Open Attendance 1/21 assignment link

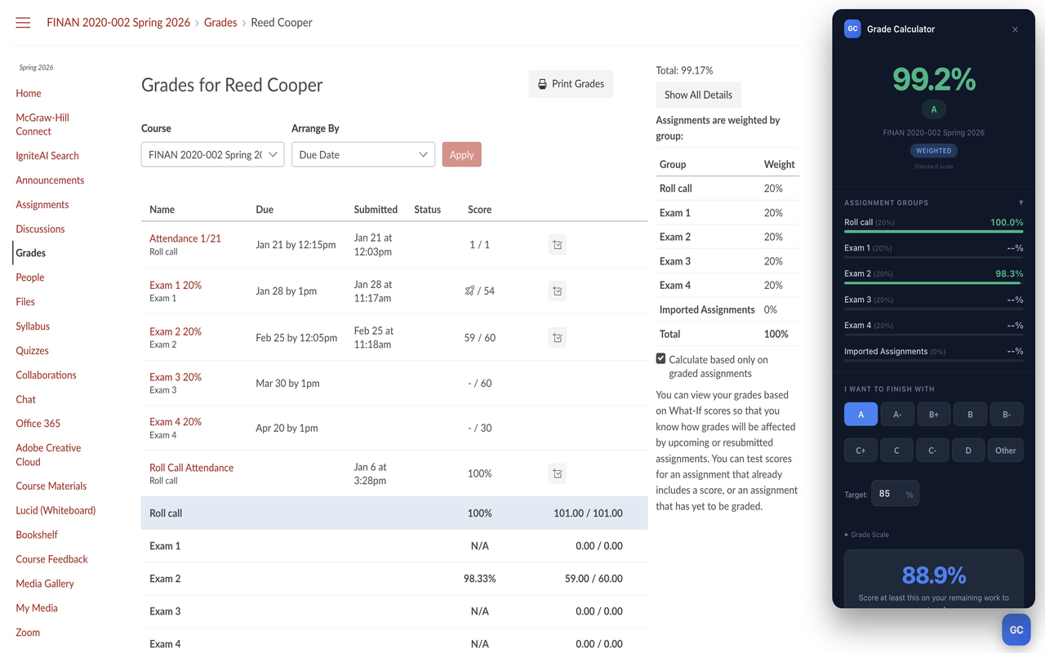coord(185,238)
